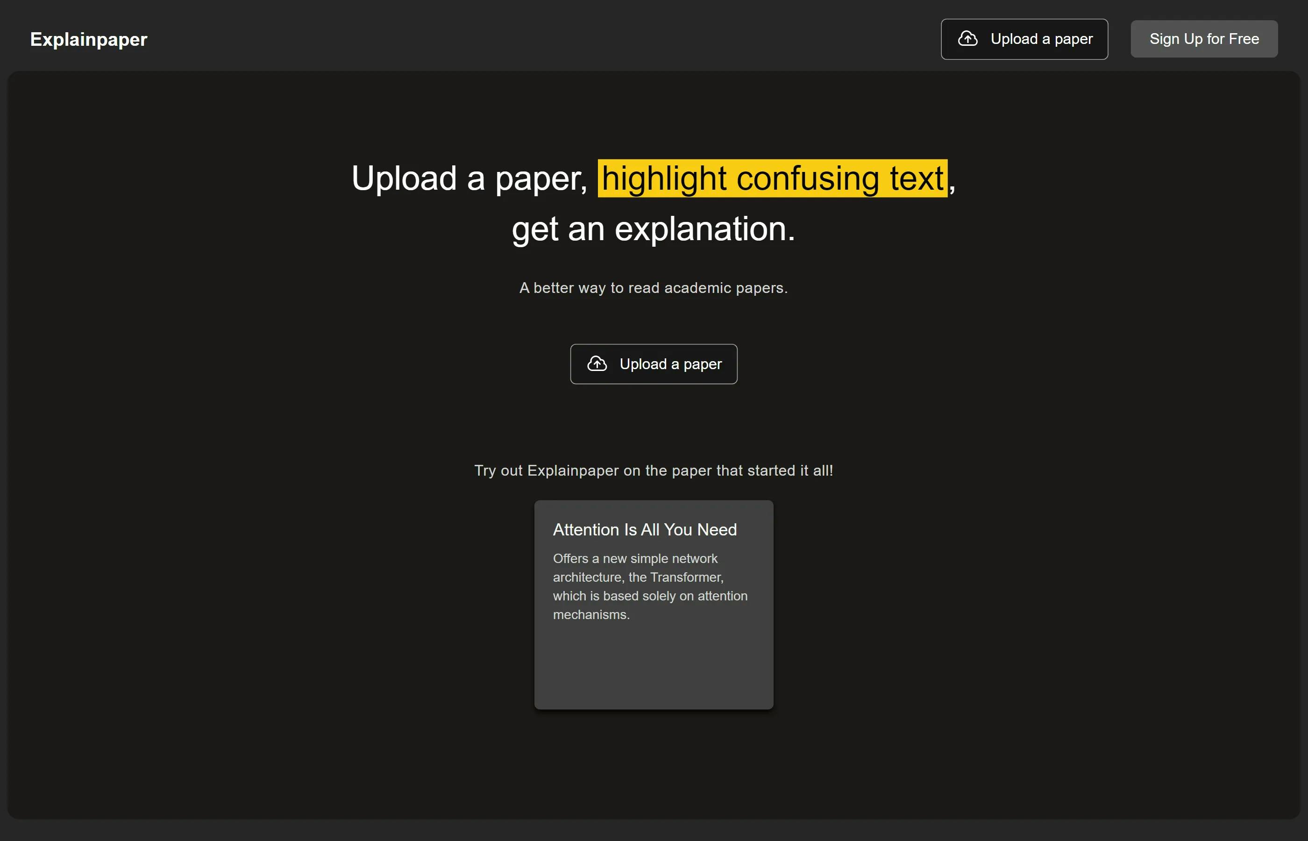Click the 'Upload a paper' label in the header button
Viewport: 1308px width, 841px height.
point(1041,39)
